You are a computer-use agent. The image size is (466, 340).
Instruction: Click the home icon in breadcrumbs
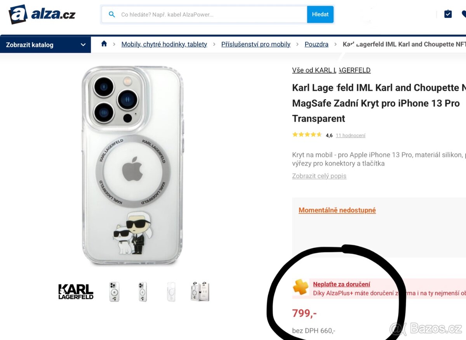tap(104, 44)
